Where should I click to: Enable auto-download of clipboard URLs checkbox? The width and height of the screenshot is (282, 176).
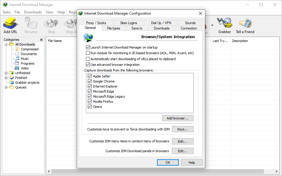pyautogui.click(x=88, y=59)
